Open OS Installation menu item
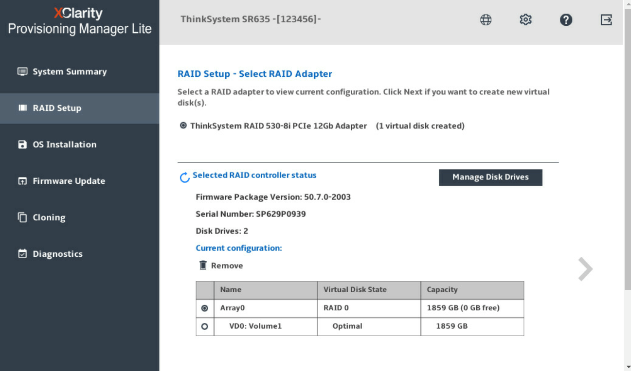 click(79, 144)
